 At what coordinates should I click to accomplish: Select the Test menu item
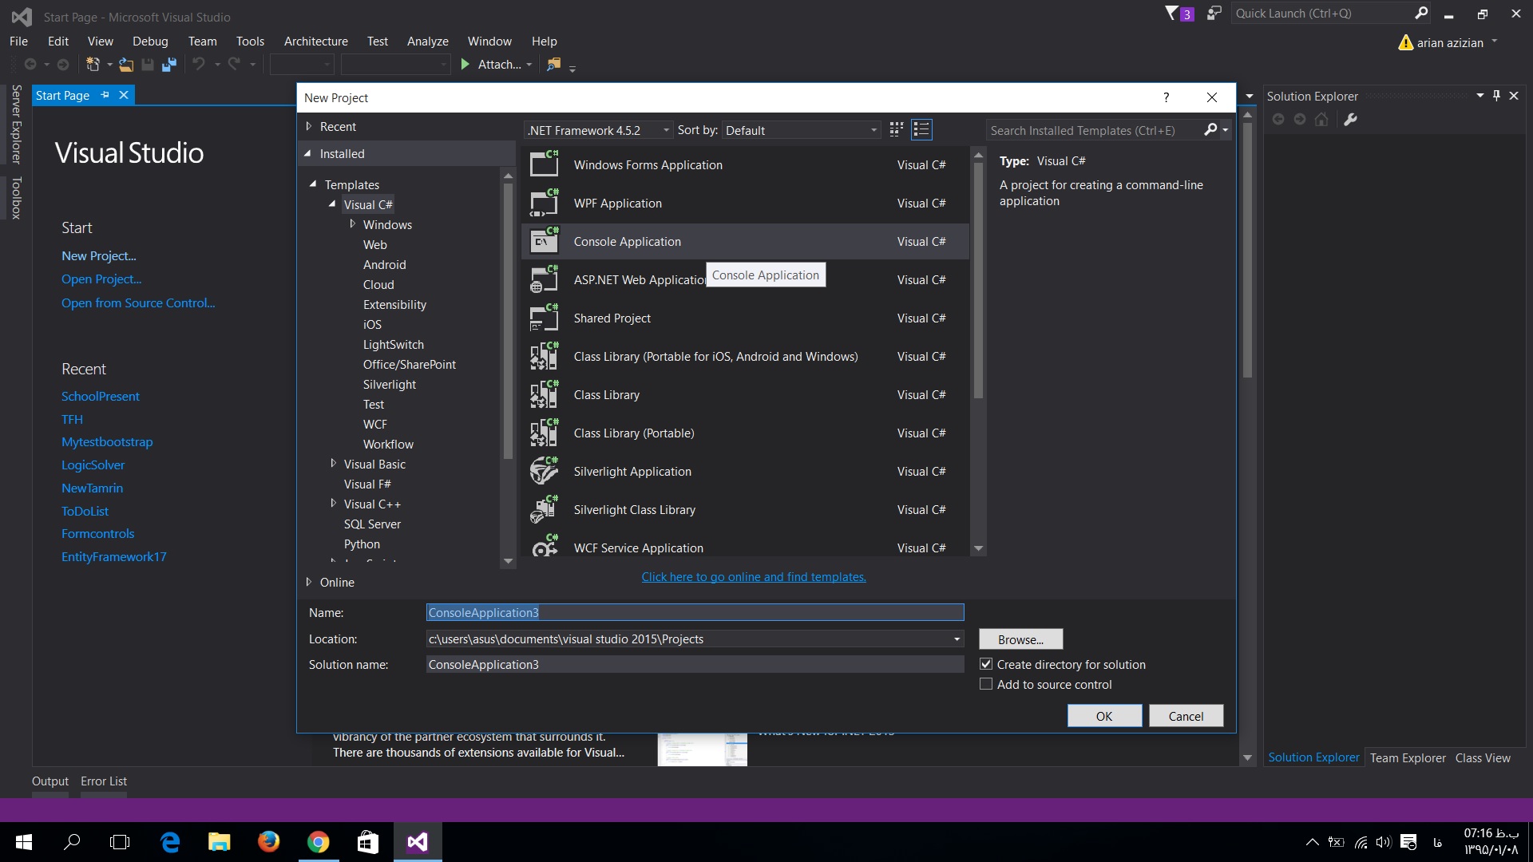point(377,40)
